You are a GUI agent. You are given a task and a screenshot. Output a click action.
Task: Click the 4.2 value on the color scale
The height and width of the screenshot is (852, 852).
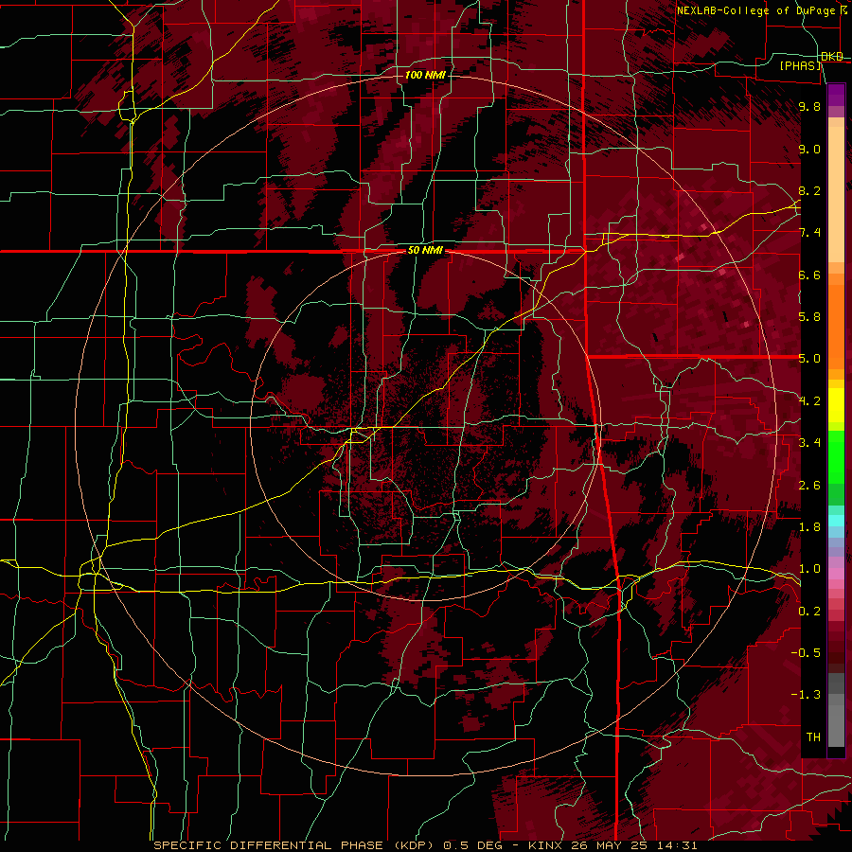809,401
